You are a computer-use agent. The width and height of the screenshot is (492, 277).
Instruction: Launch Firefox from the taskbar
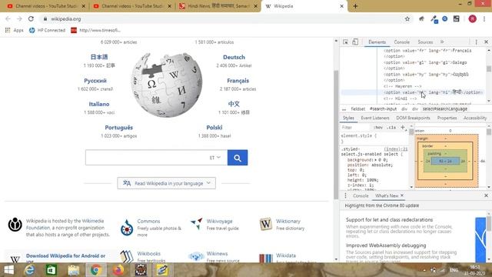[x=118, y=270]
